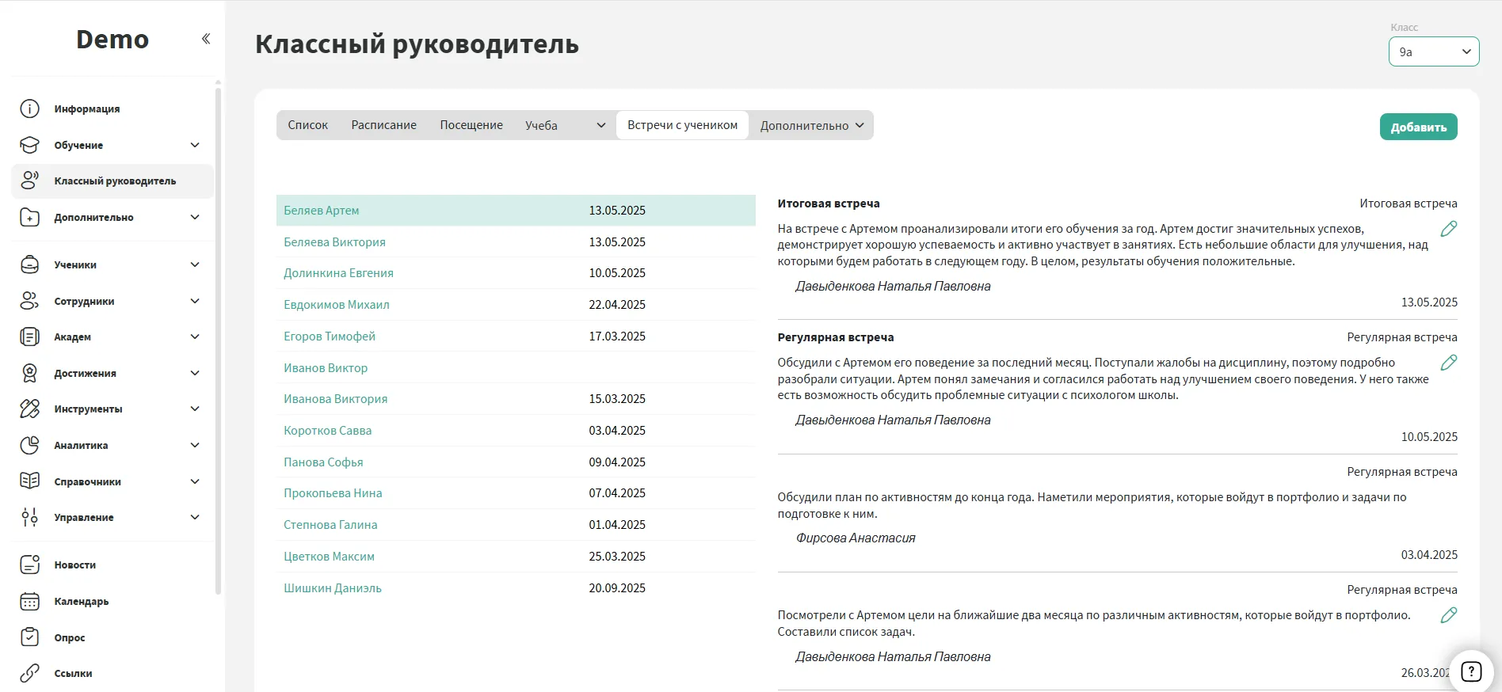Click the sidebar vertical scrollbar
Viewport: 1502px width, 692px height.
tap(218, 333)
